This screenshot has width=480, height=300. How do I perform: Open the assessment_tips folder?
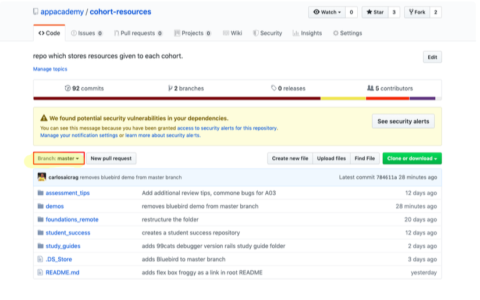point(67,193)
